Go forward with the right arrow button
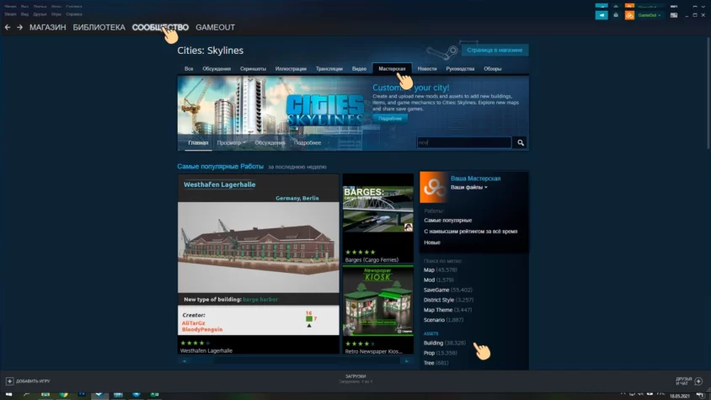 tap(19, 28)
